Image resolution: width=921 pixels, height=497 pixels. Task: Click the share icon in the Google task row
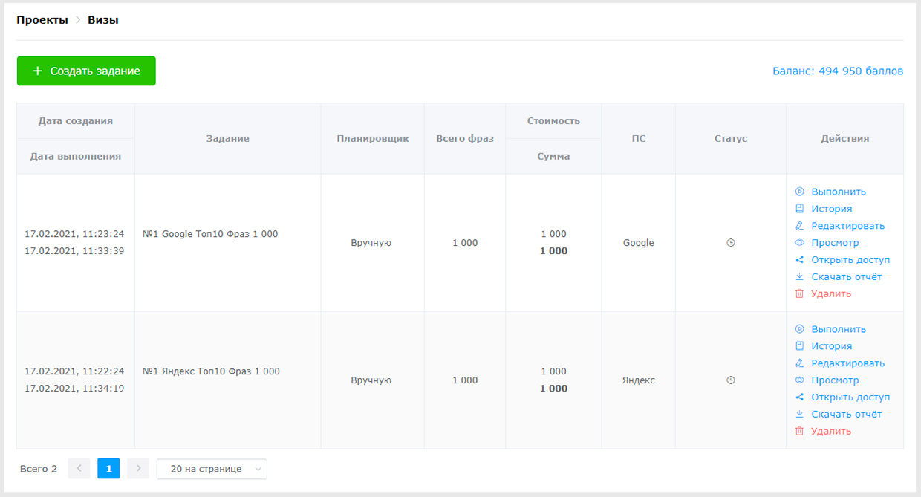[x=799, y=260]
